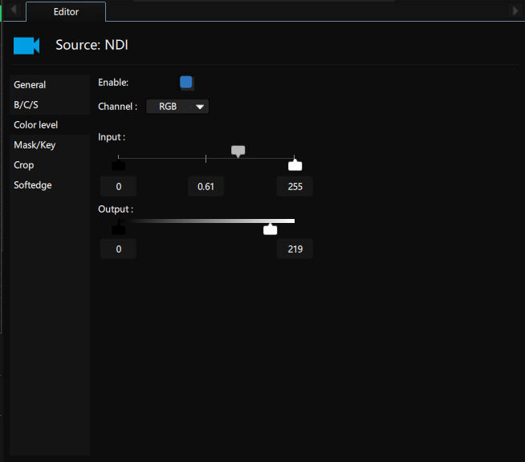This screenshot has width=525, height=462.
Task: Open the General settings section
Action: 30,85
